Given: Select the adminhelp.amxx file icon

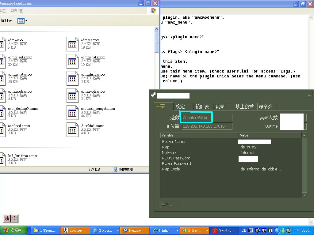Looking at the screenshot, I should click(x=72, y=78).
